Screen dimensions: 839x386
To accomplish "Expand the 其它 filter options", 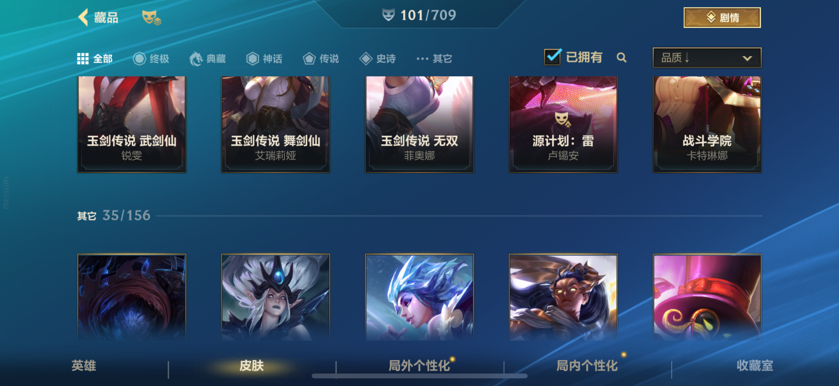I will tap(434, 59).
